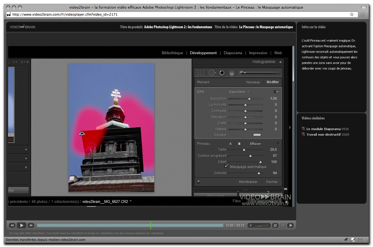
Task: Click the Exposition slider handle
Action: pos(249,99)
